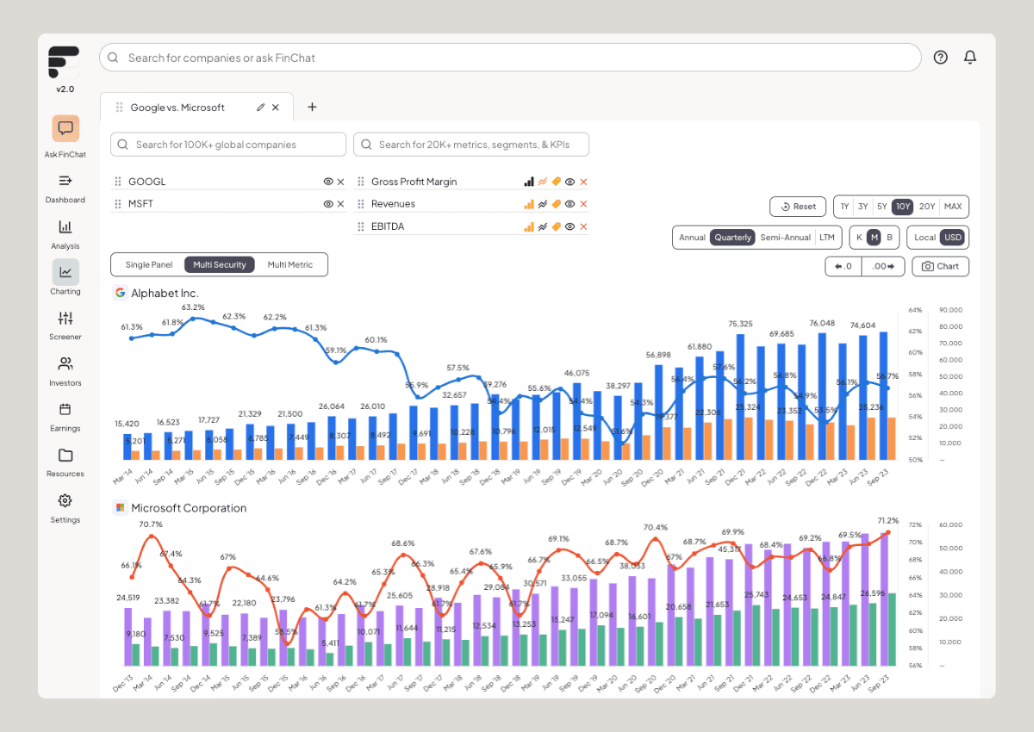This screenshot has height=732, width=1034.
Task: Remove GOOGL from the chart
Action: coord(340,182)
